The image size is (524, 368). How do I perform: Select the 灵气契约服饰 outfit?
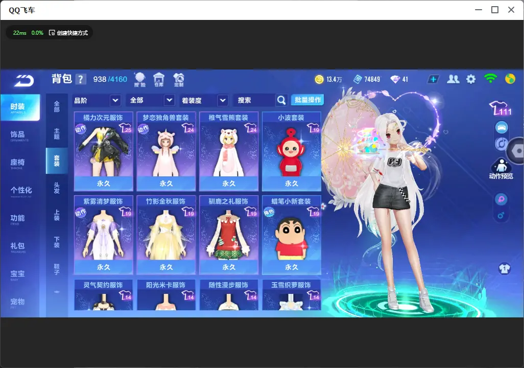coord(104,295)
